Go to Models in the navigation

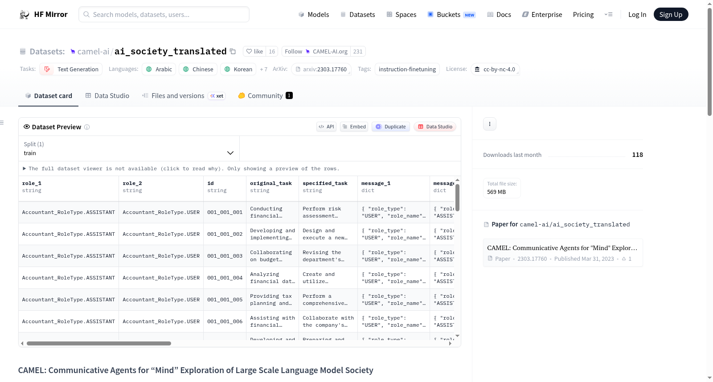(x=314, y=15)
